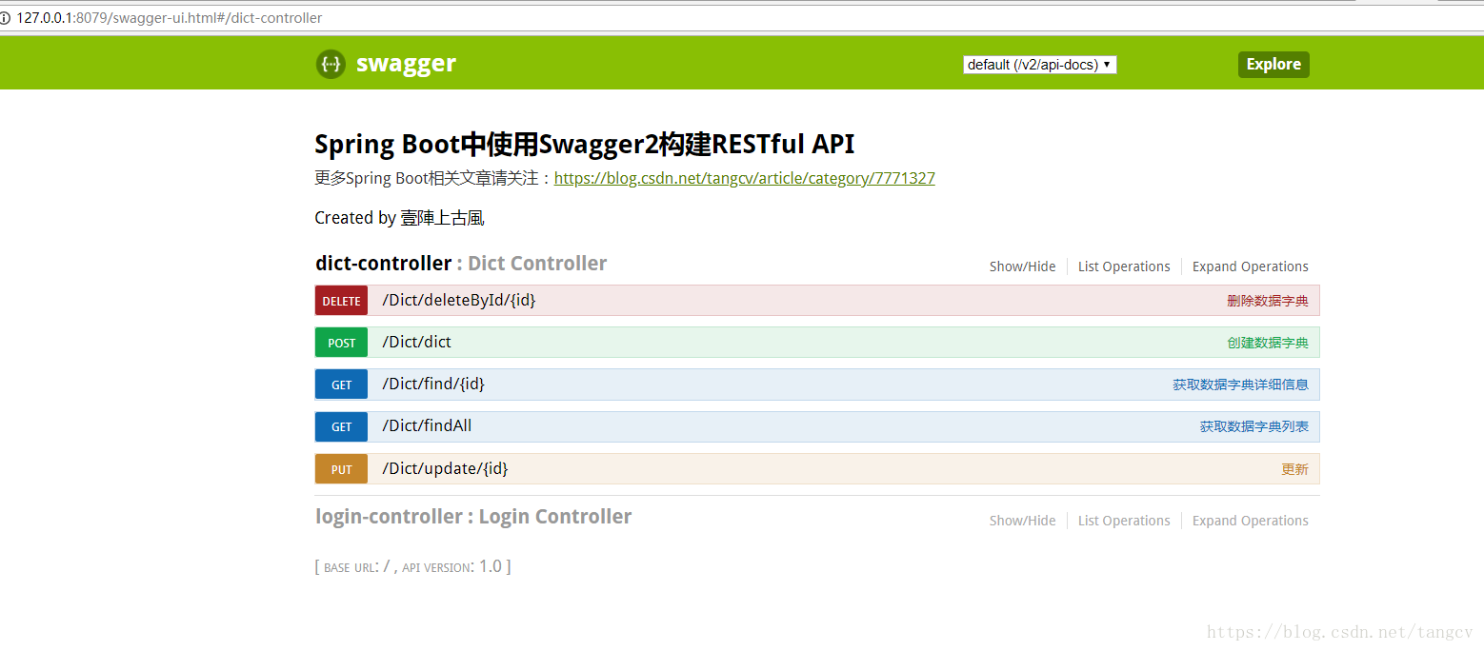Click the 获取数据字典详细信息 description
The width and height of the screenshot is (1484, 651).
pyautogui.click(x=1240, y=385)
